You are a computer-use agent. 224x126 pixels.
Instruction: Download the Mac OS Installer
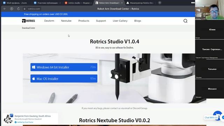pyautogui.click(x=64, y=78)
